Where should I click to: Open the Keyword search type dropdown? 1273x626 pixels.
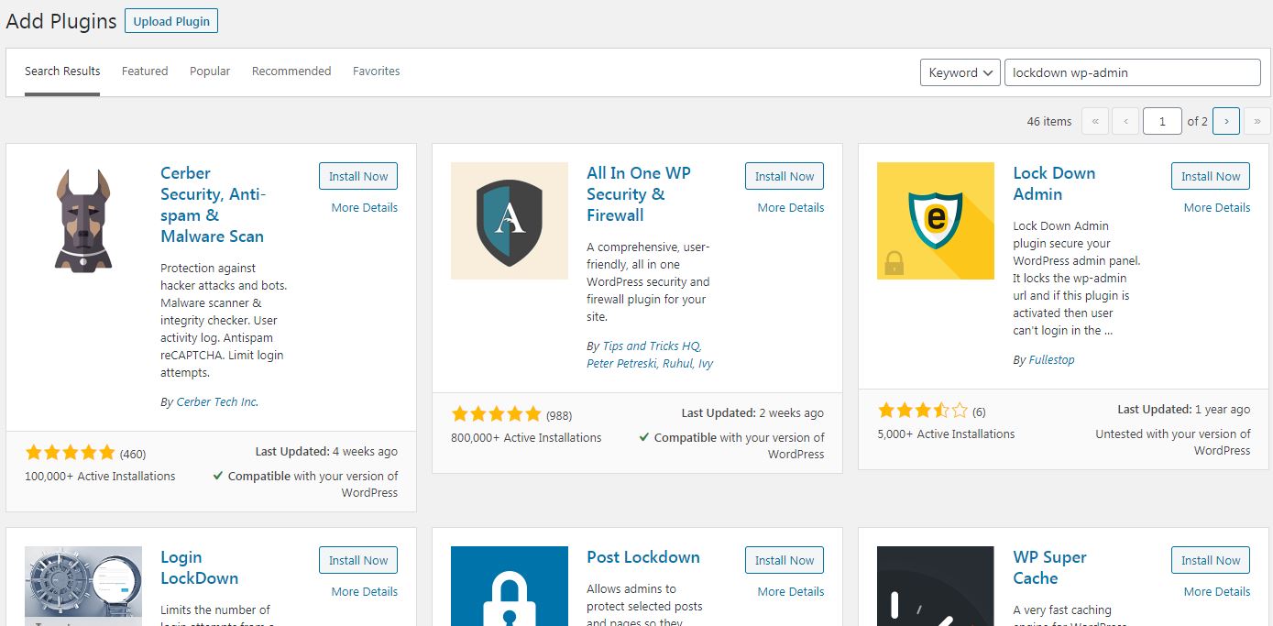click(x=959, y=72)
